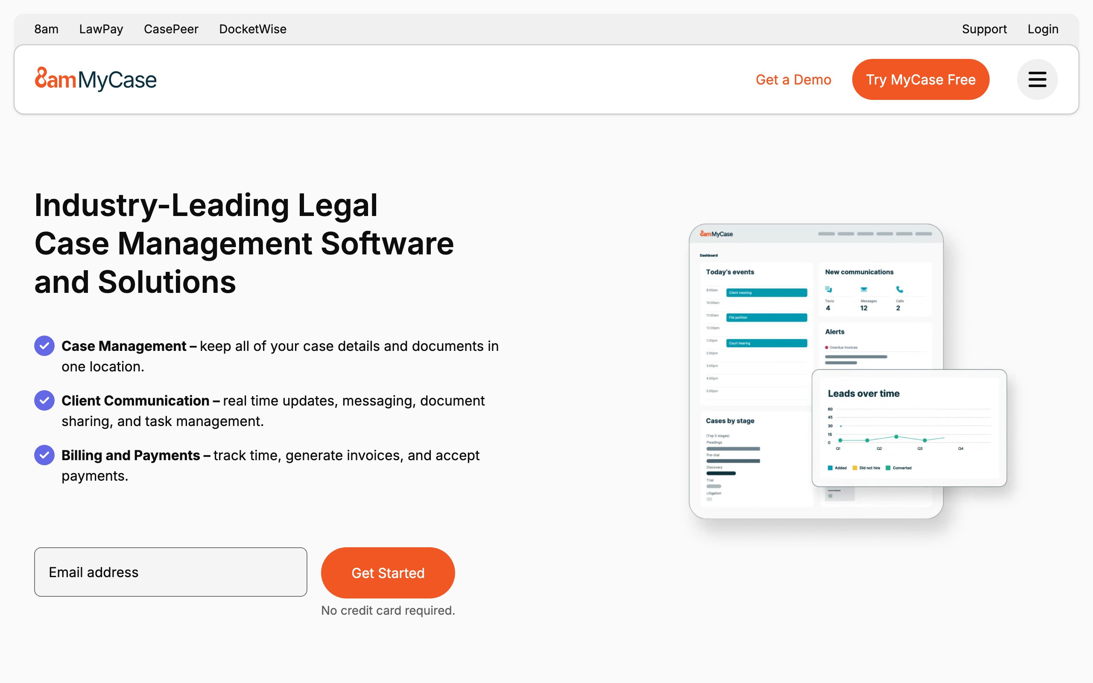
Task: Click the Client Communication checkmark icon
Action: (x=44, y=401)
